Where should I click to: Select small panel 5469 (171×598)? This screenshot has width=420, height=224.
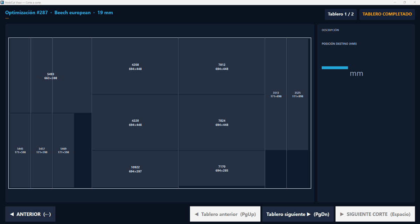pos(63,150)
